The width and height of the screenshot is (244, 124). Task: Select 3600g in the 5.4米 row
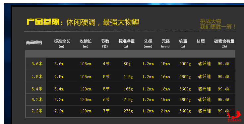(185, 89)
